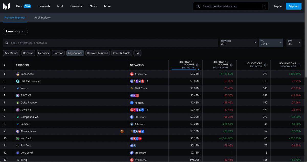
Task: Click the Compound V2 protocol icon
Action: pyautogui.click(x=18, y=117)
